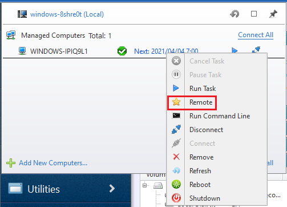Click the disk drive icon in tree
287x207 pixels.
[158, 185]
